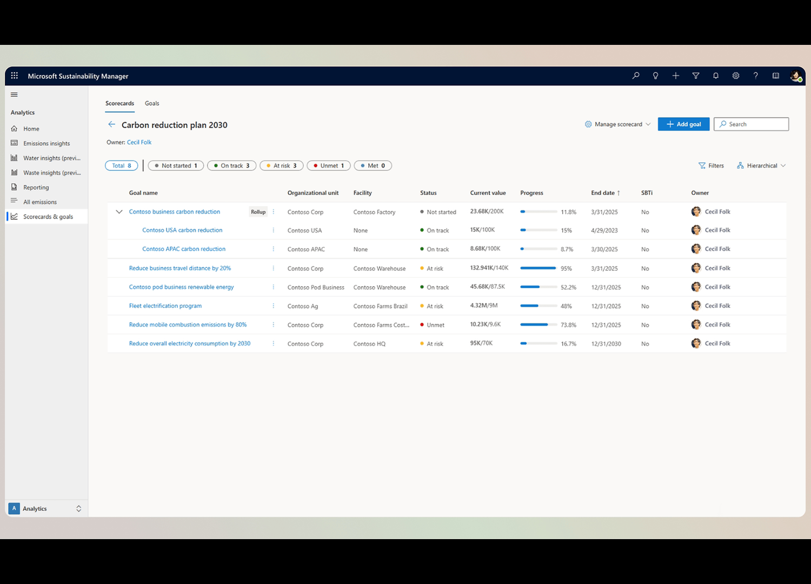The width and height of the screenshot is (811, 584).
Task: Open more options for Contoso business carbon reduction
Action: pyautogui.click(x=274, y=212)
